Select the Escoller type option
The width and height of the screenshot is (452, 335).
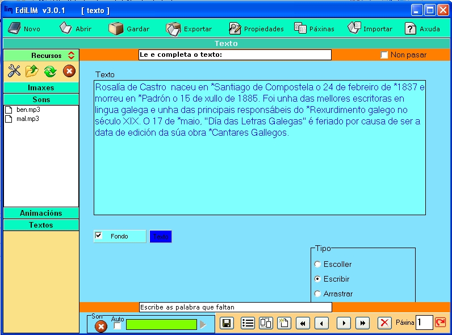tap(317, 264)
